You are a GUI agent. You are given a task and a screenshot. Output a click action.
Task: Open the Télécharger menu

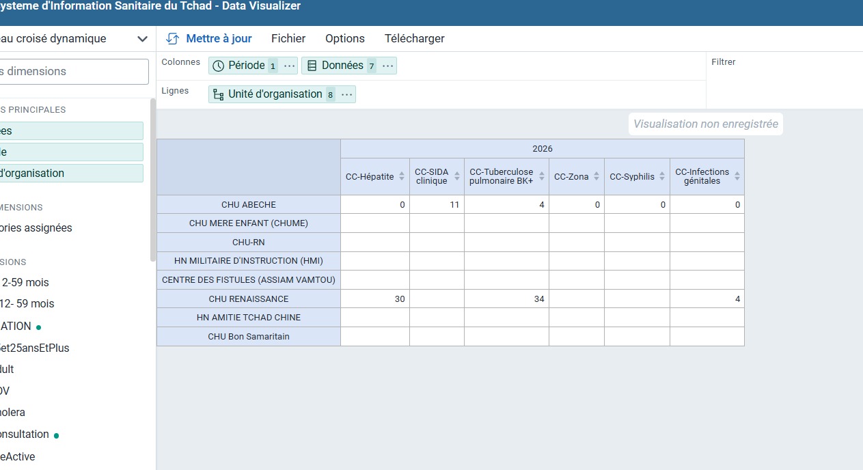(x=415, y=39)
